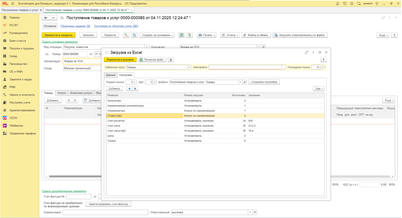
Task: Switch to the Данные tab
Action: [111, 75]
